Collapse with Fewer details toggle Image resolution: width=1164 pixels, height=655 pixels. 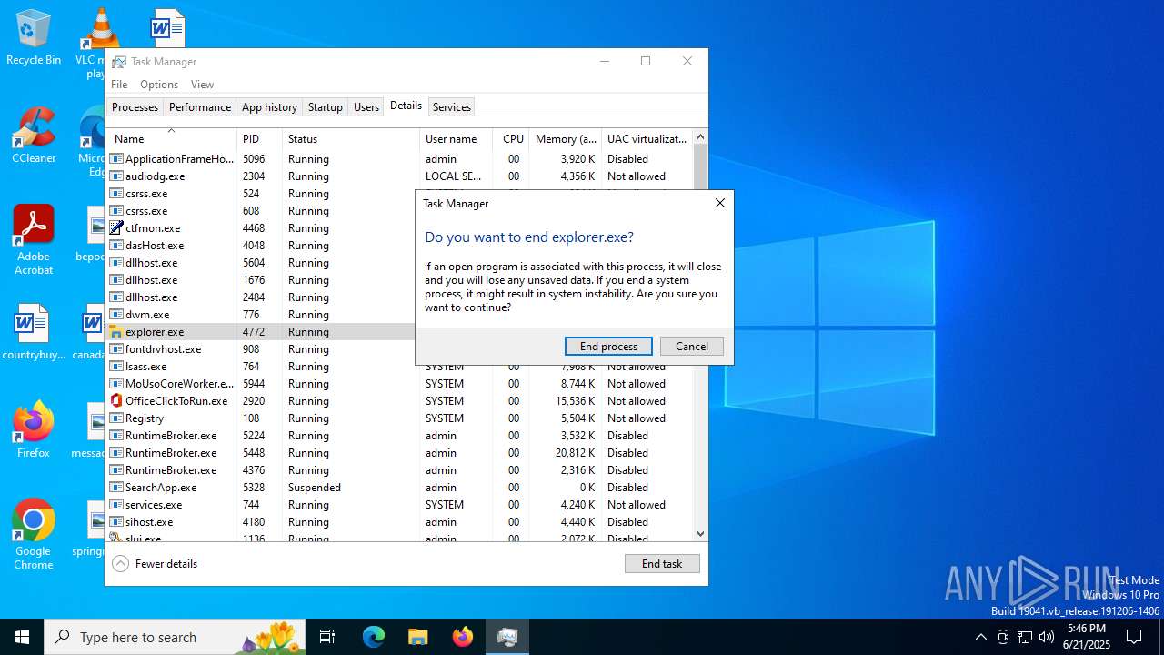(x=156, y=564)
